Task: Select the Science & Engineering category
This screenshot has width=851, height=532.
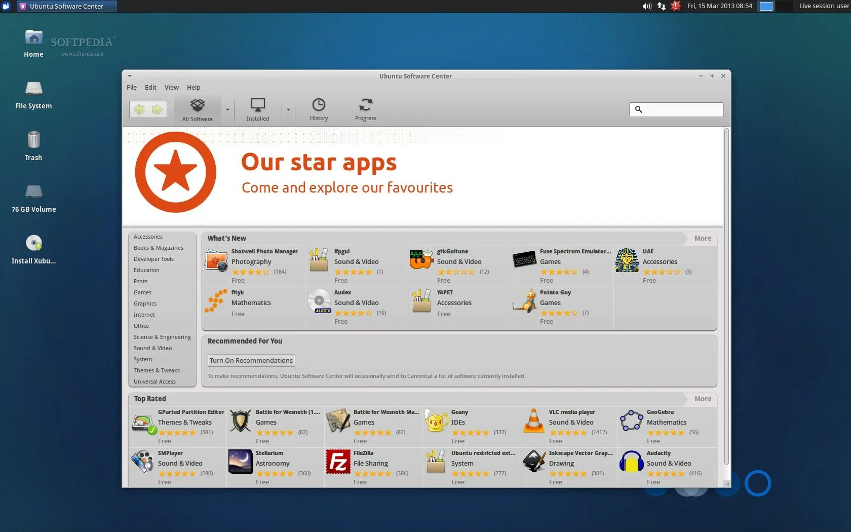Action: pos(162,337)
